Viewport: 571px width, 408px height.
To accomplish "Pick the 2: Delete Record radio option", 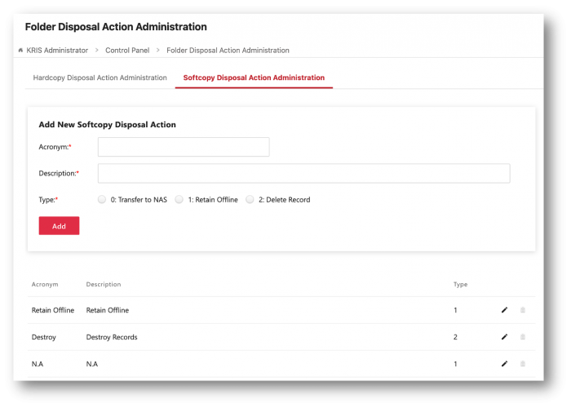I will pos(250,199).
